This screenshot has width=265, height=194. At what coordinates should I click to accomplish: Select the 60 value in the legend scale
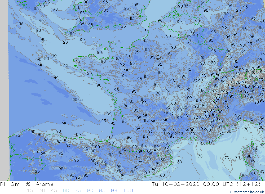(x=66, y=191)
